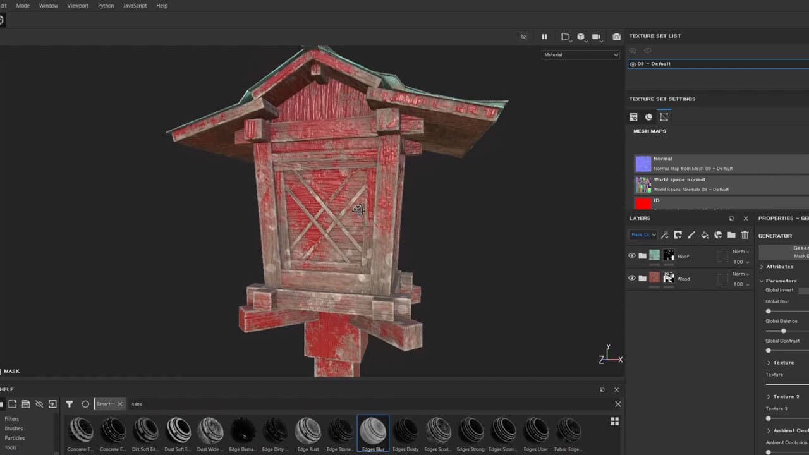Open the Material view mode dropdown
The height and width of the screenshot is (455, 809).
(x=580, y=54)
